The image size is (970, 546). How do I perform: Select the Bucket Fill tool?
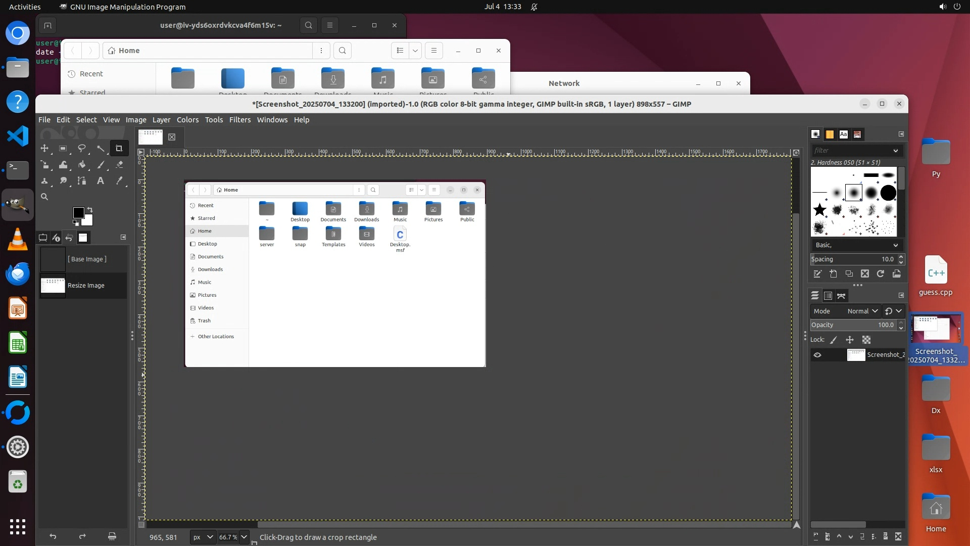click(82, 164)
